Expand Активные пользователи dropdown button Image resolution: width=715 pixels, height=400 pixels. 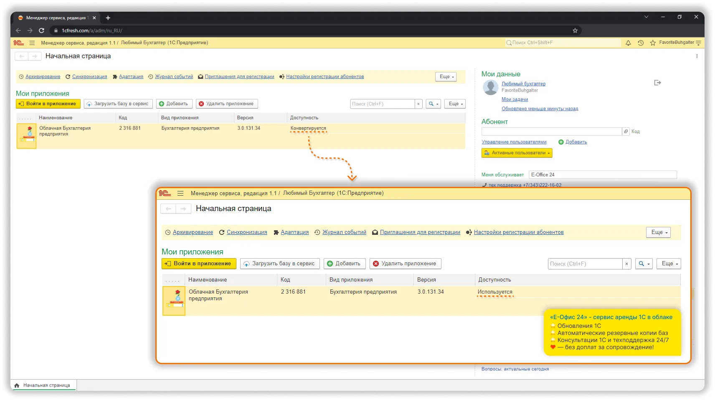click(517, 153)
